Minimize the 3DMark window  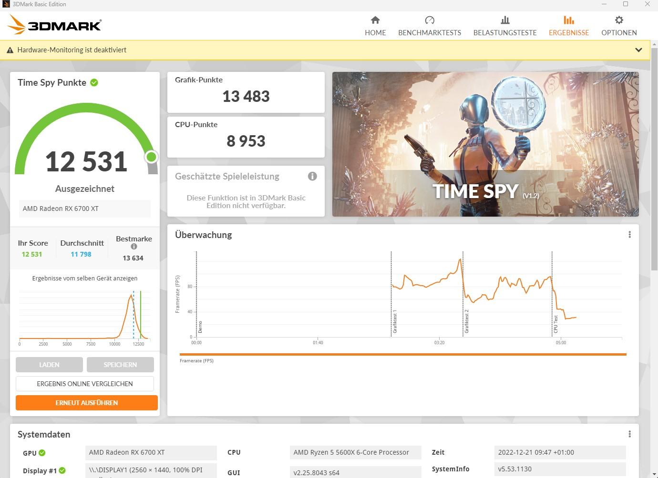tap(604, 4)
